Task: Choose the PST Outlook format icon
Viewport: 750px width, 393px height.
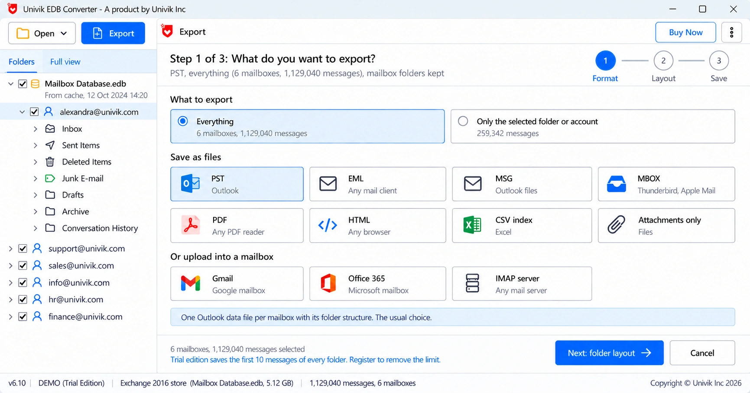Action: tap(190, 184)
